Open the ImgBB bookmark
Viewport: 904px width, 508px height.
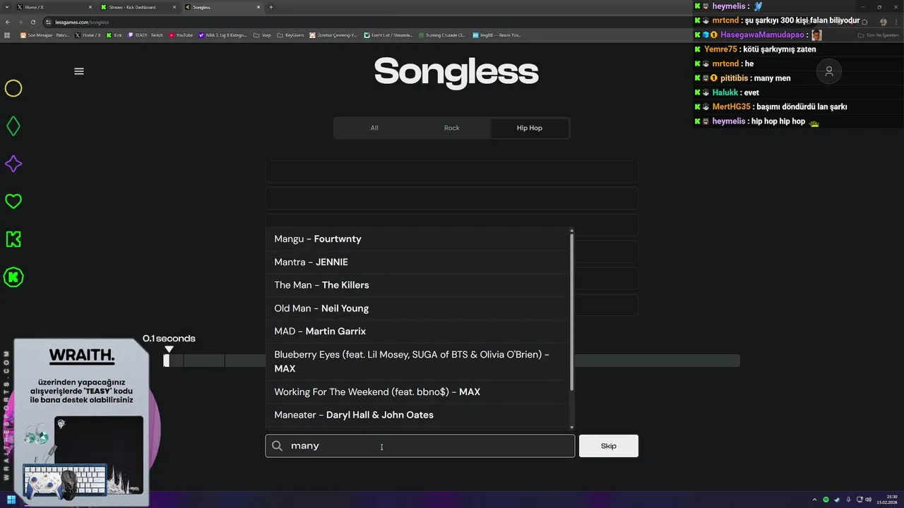pos(496,35)
